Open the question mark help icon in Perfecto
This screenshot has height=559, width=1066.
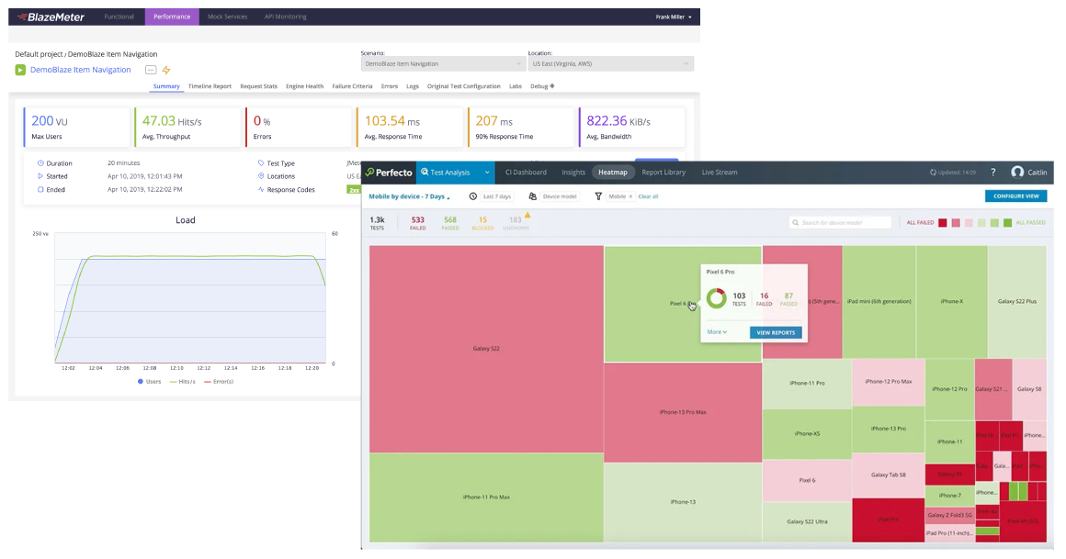tap(992, 173)
